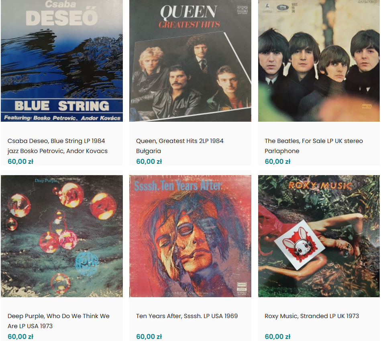Click the 60,00 zł price under The Beatles
Image resolution: width=381 pixels, height=341 pixels.
[x=277, y=161]
